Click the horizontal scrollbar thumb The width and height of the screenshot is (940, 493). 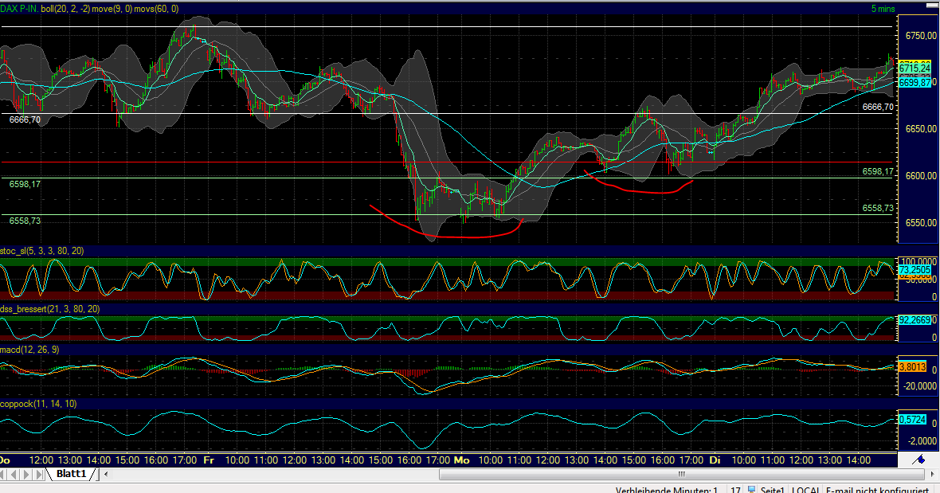(681, 474)
